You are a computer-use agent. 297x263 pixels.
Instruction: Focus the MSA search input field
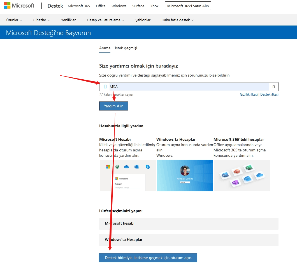coord(189,87)
